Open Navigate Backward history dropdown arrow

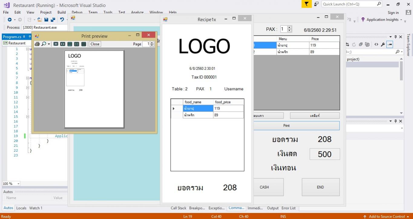[x=14, y=20]
